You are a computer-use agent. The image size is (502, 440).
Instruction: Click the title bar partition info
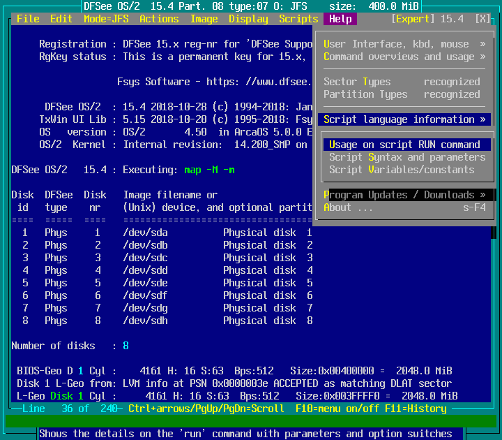pyautogui.click(x=251, y=6)
